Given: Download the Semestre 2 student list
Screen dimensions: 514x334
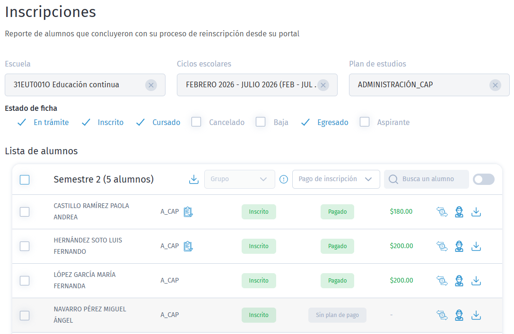Looking at the screenshot, I should pyautogui.click(x=194, y=179).
